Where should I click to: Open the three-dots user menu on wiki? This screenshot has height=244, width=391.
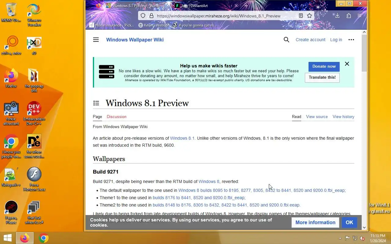(351, 40)
